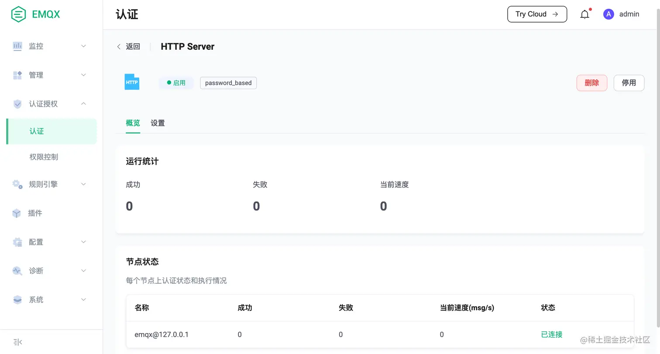The width and height of the screenshot is (660, 354).
Task: Expand the 配置 menu
Action: pos(37,242)
